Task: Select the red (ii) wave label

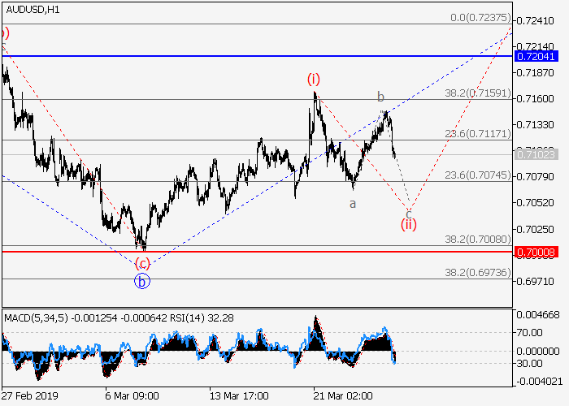Action: (x=408, y=224)
